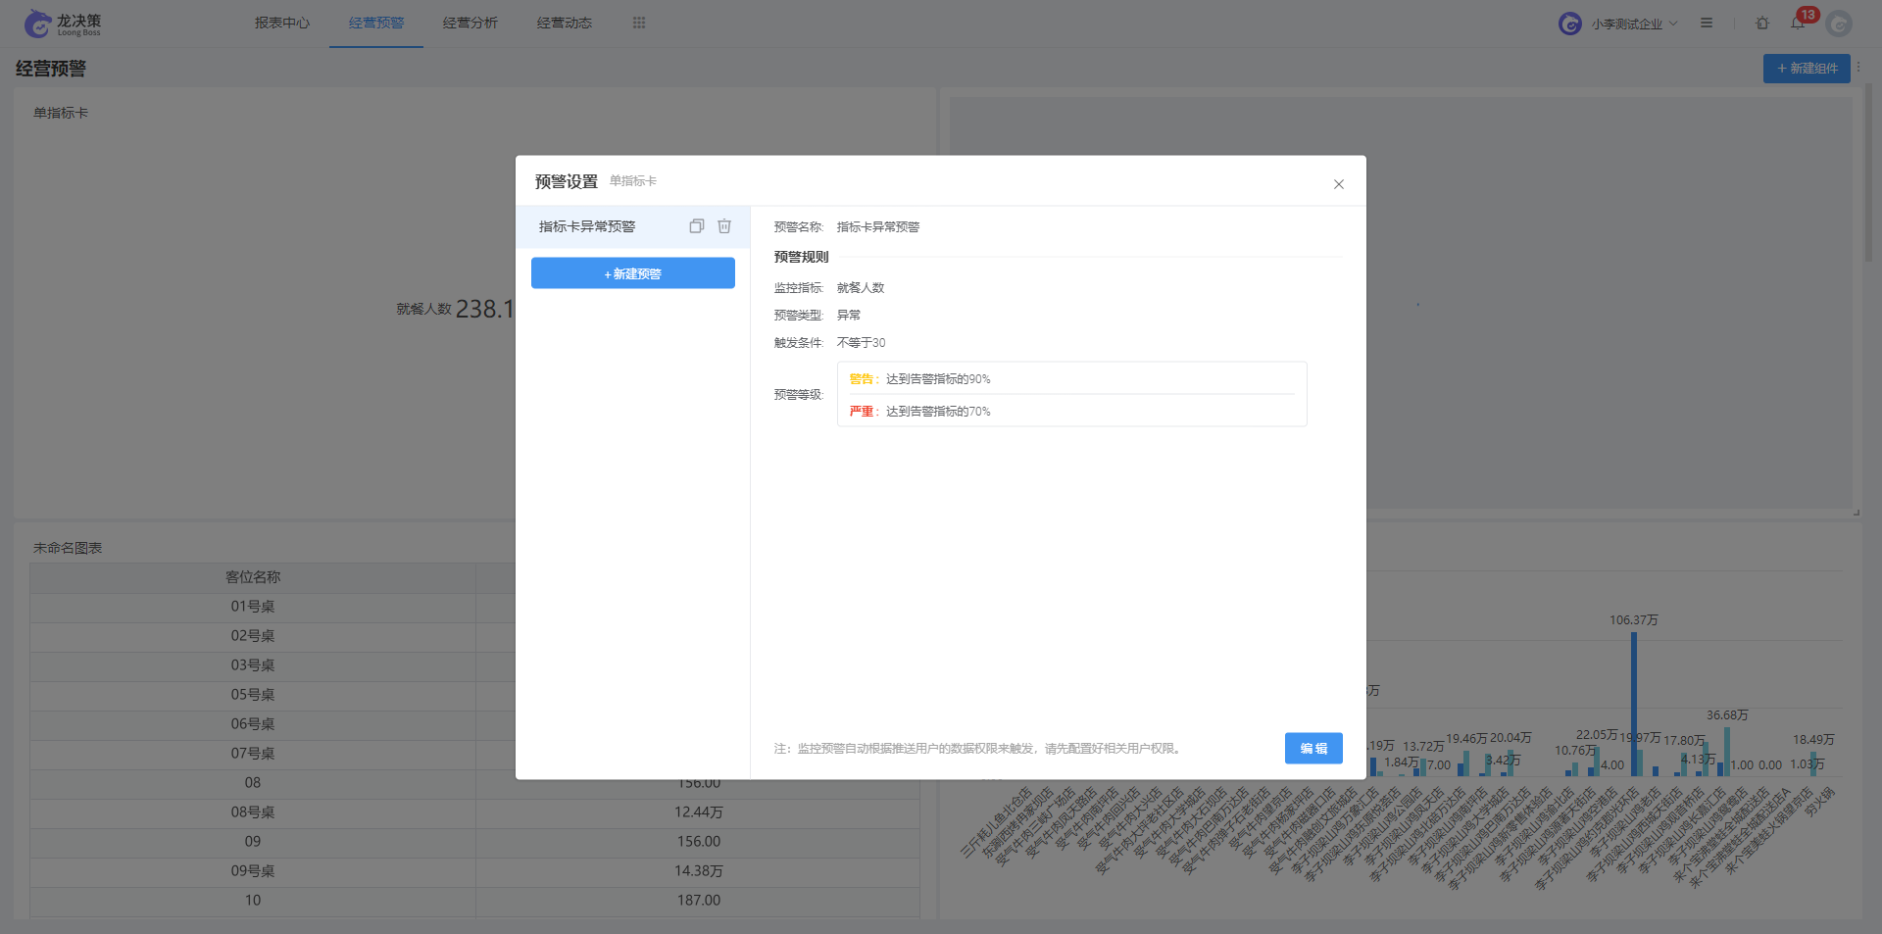Open the hamburger menu icon
This screenshot has height=934, width=1882.
[1707, 23]
